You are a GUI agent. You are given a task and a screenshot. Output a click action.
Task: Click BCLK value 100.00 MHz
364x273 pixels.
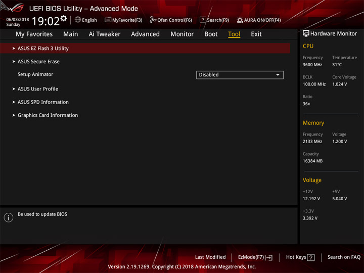coord(314,84)
